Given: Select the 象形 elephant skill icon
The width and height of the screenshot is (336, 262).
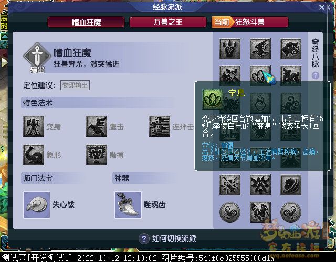Looking at the screenshot, I should click(x=34, y=155).
